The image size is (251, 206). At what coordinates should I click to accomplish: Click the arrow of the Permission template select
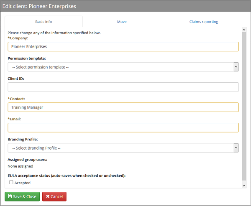[236, 67]
